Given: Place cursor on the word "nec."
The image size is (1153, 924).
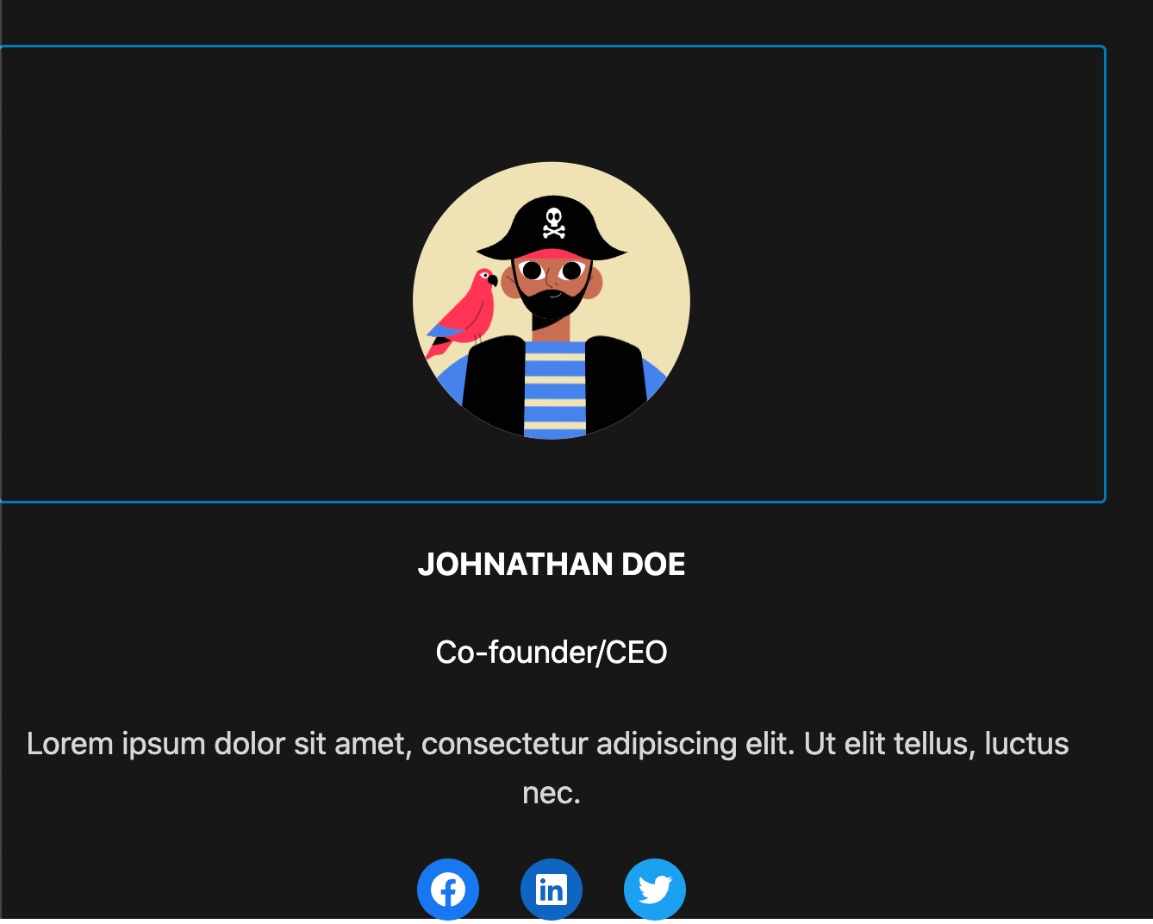Looking at the screenshot, I should click(552, 793).
